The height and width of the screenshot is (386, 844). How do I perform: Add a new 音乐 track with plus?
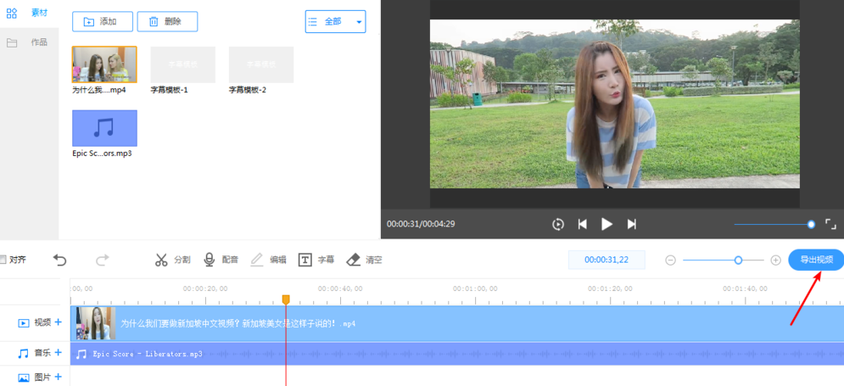pyautogui.click(x=59, y=353)
